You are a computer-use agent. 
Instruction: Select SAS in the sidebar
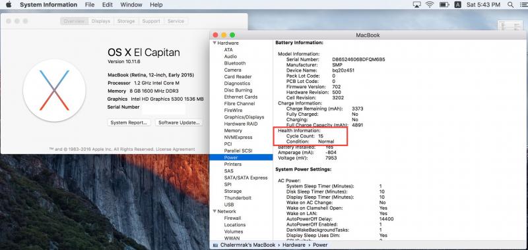(x=228, y=171)
